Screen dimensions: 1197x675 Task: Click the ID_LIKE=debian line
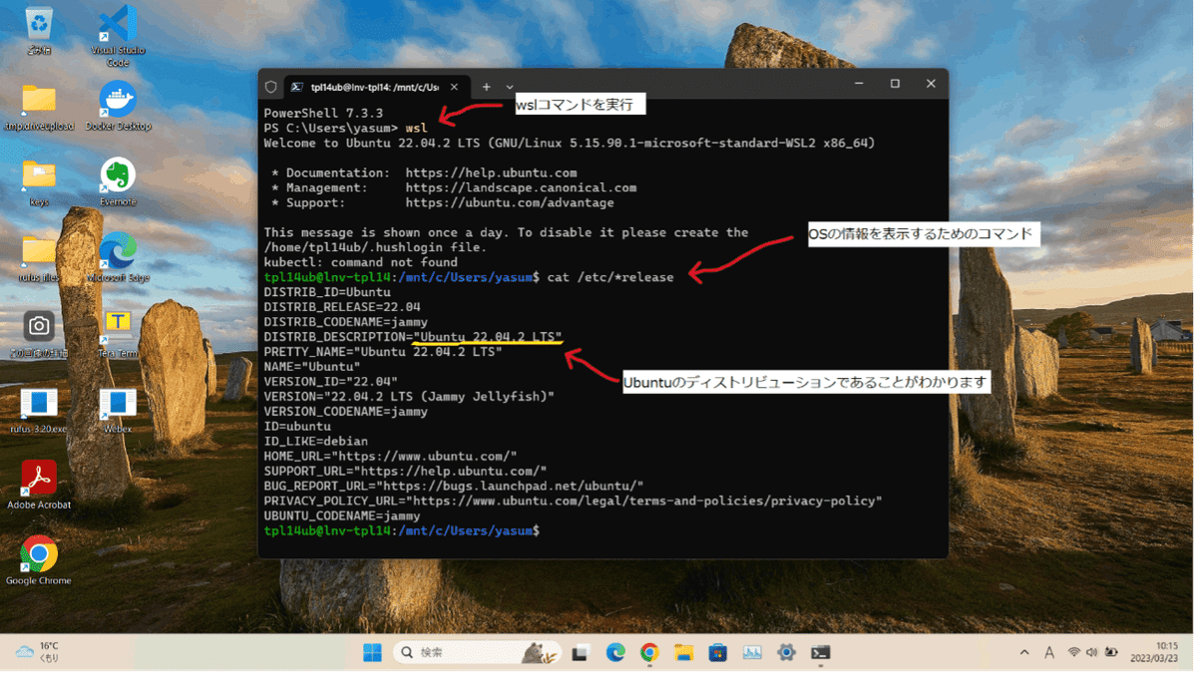pyautogui.click(x=316, y=441)
